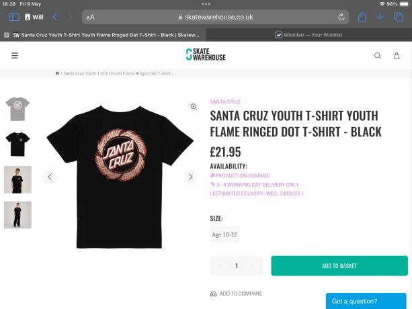Reload the page in Safari
Viewport: 412px width, 309px height.
341,17
